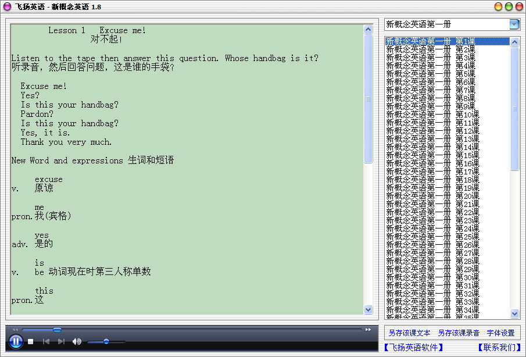This screenshot has width=526, height=357.
Task: Rewind using the double-left-arrow icon
Action: coord(15,329)
